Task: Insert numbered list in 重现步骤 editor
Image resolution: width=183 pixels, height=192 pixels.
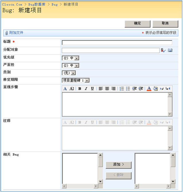Action: coord(122,89)
